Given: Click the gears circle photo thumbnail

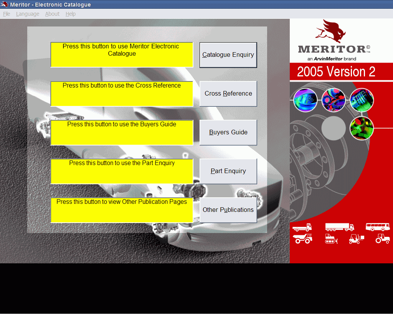Looking at the screenshot, I should (x=333, y=100).
